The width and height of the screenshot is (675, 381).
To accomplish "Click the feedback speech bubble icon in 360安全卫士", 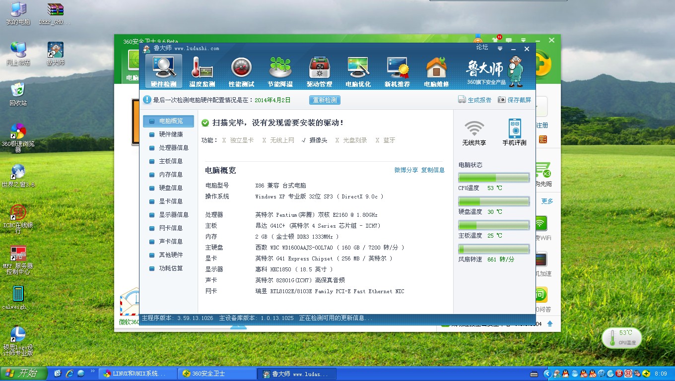I will coord(509,40).
